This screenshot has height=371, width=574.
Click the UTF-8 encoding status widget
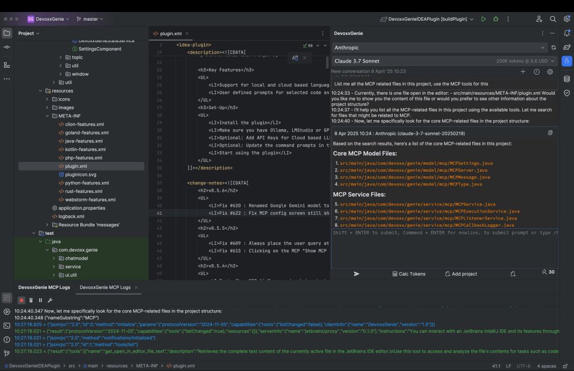coord(523,366)
